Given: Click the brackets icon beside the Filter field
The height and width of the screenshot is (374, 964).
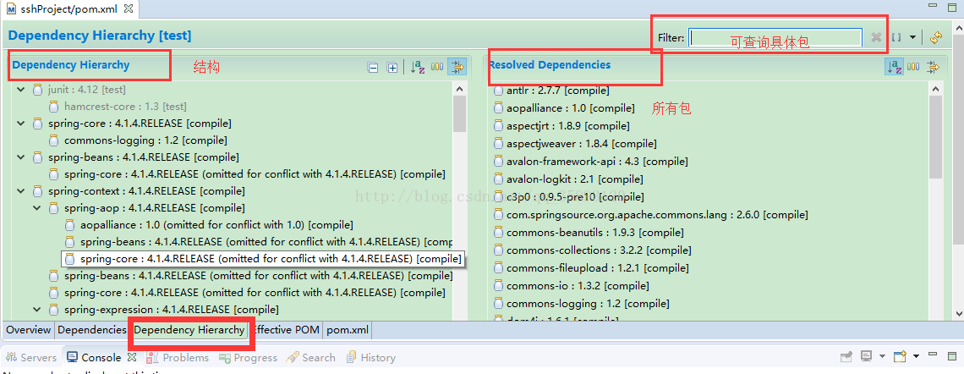Looking at the screenshot, I should tap(896, 37).
